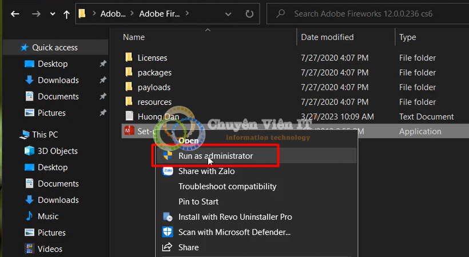Image resolution: width=469 pixels, height=257 pixels.
Task: Select Pin to Start option
Action: point(198,202)
